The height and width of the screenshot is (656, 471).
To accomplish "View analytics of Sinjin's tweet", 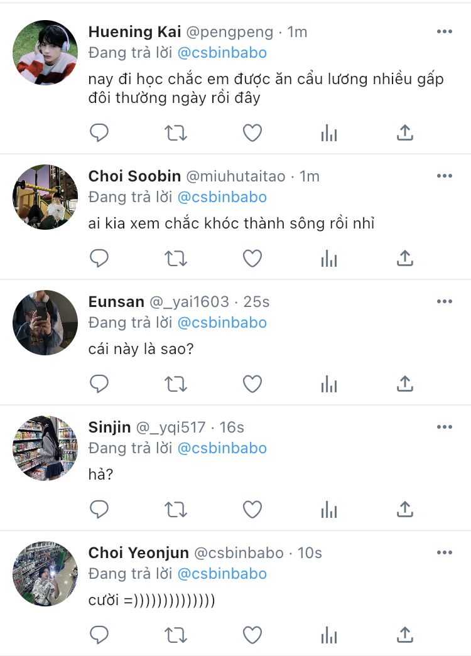I will [329, 510].
